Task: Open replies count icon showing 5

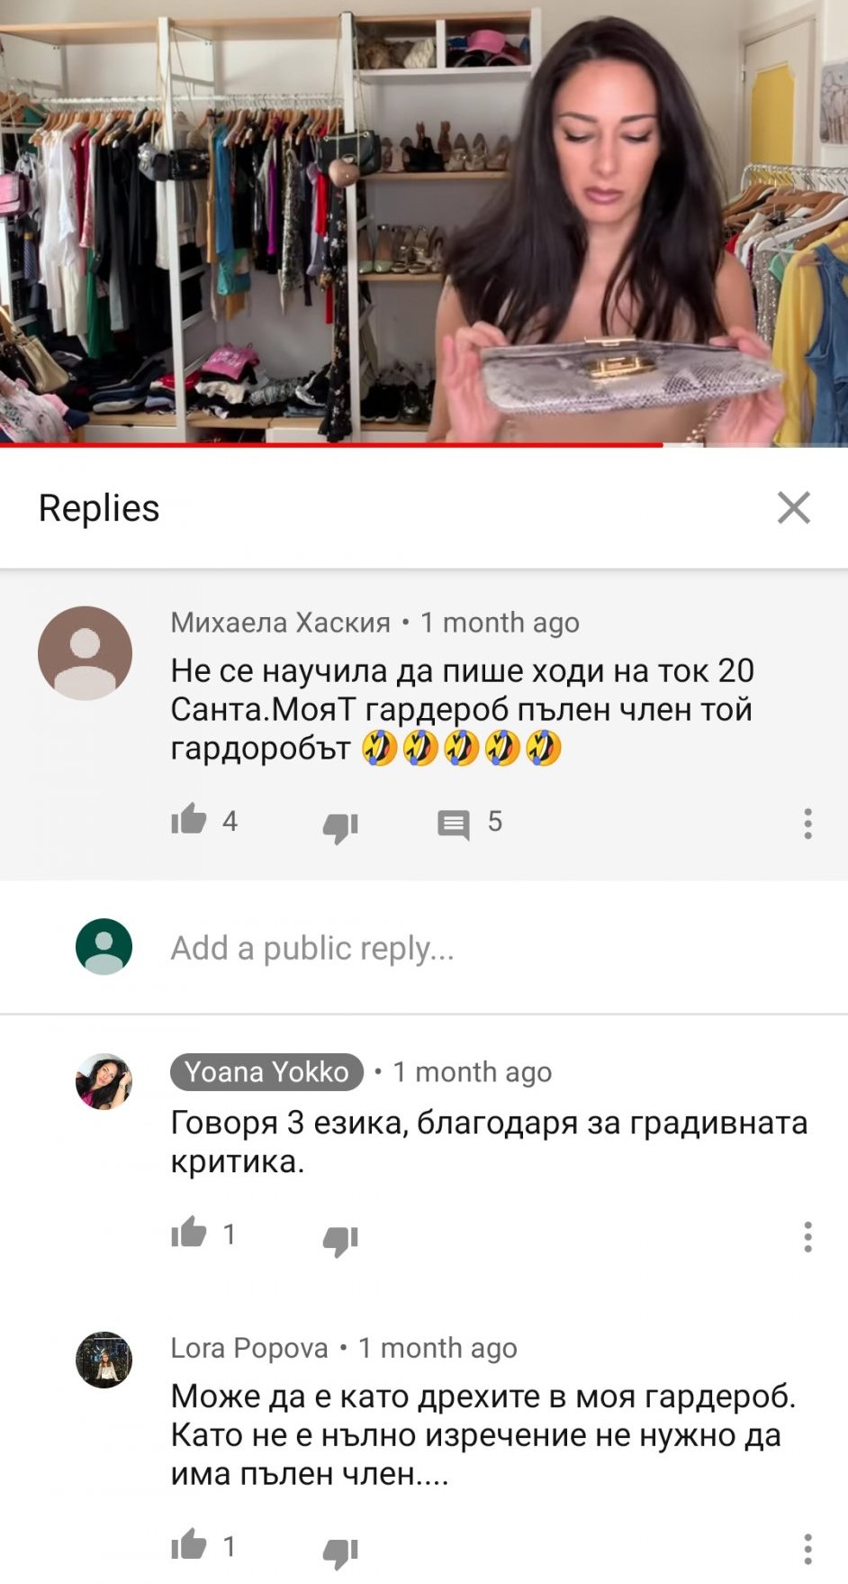Action: [x=454, y=824]
